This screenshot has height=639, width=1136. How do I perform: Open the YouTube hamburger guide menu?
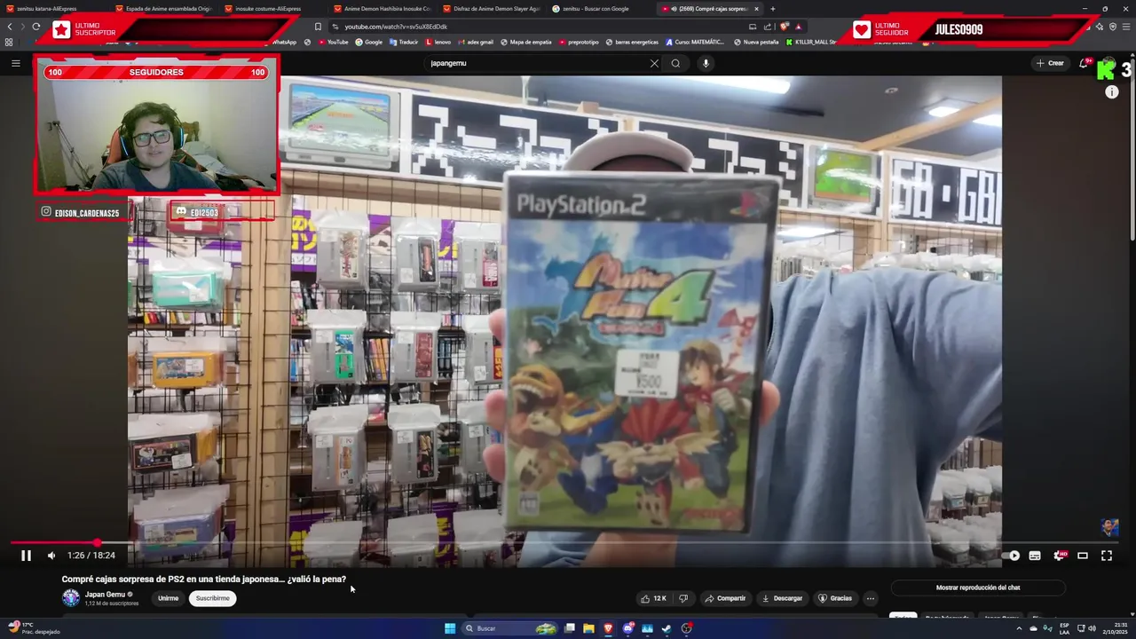(x=16, y=63)
